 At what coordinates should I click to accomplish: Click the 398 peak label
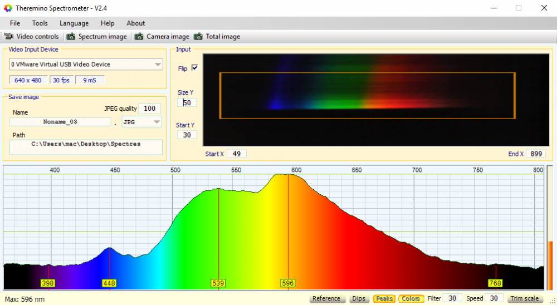coord(47,283)
